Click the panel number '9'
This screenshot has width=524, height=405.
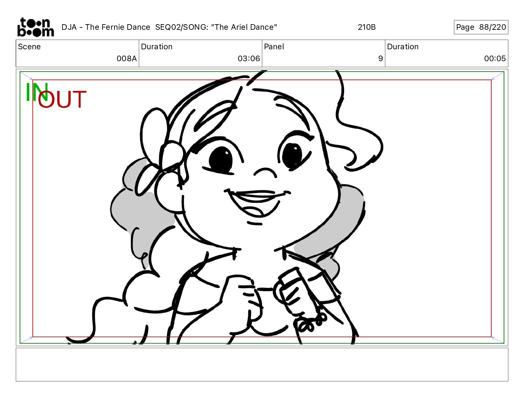(x=380, y=59)
